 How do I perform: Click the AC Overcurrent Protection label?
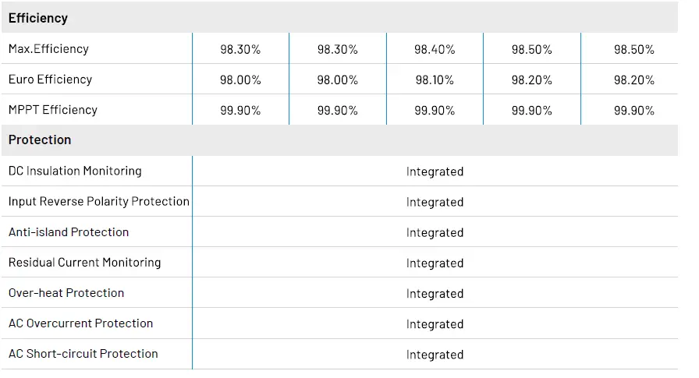coord(80,323)
